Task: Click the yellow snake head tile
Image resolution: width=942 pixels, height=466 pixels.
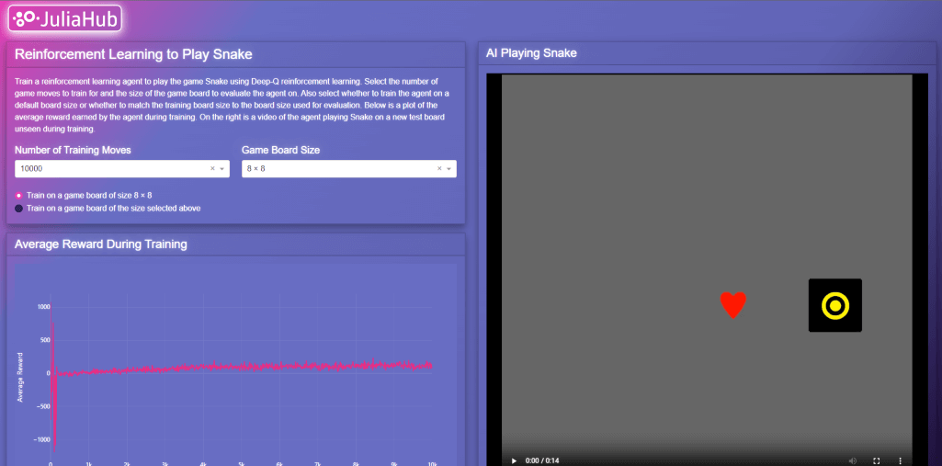Action: pos(834,305)
